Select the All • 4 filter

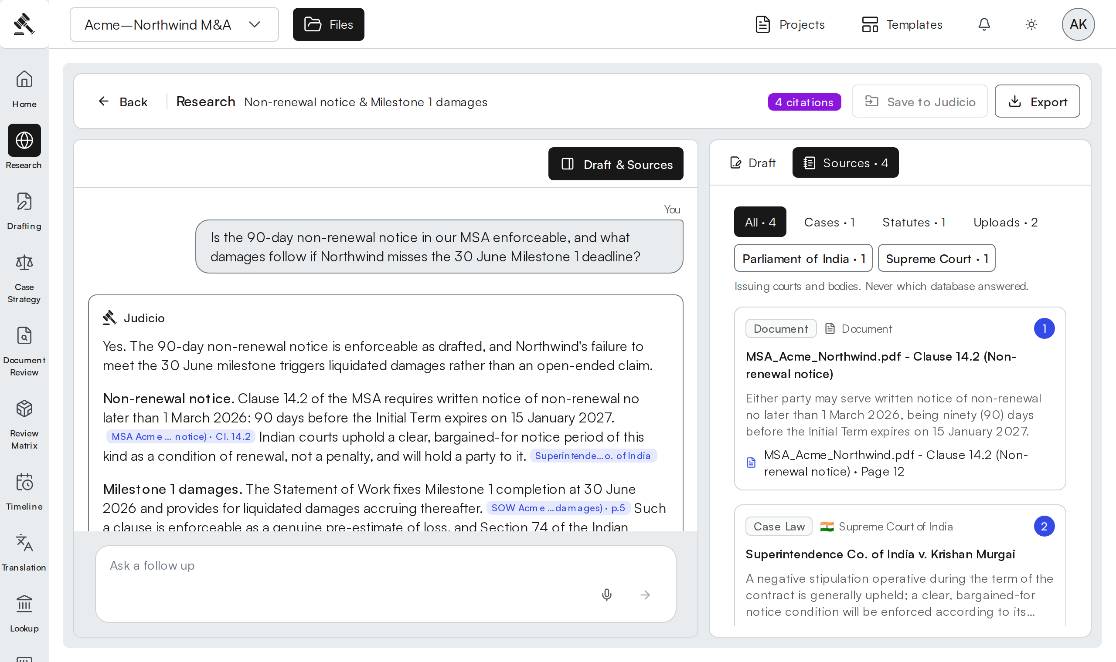point(760,222)
